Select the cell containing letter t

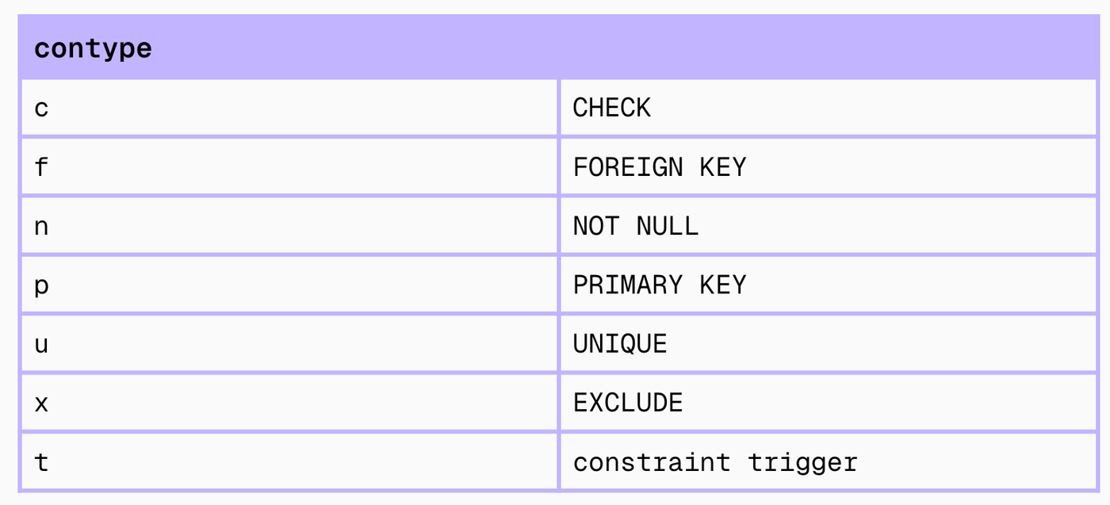(41, 461)
